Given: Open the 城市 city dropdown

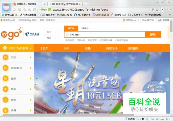Looking at the screenshot, I should [x=51, y=38].
